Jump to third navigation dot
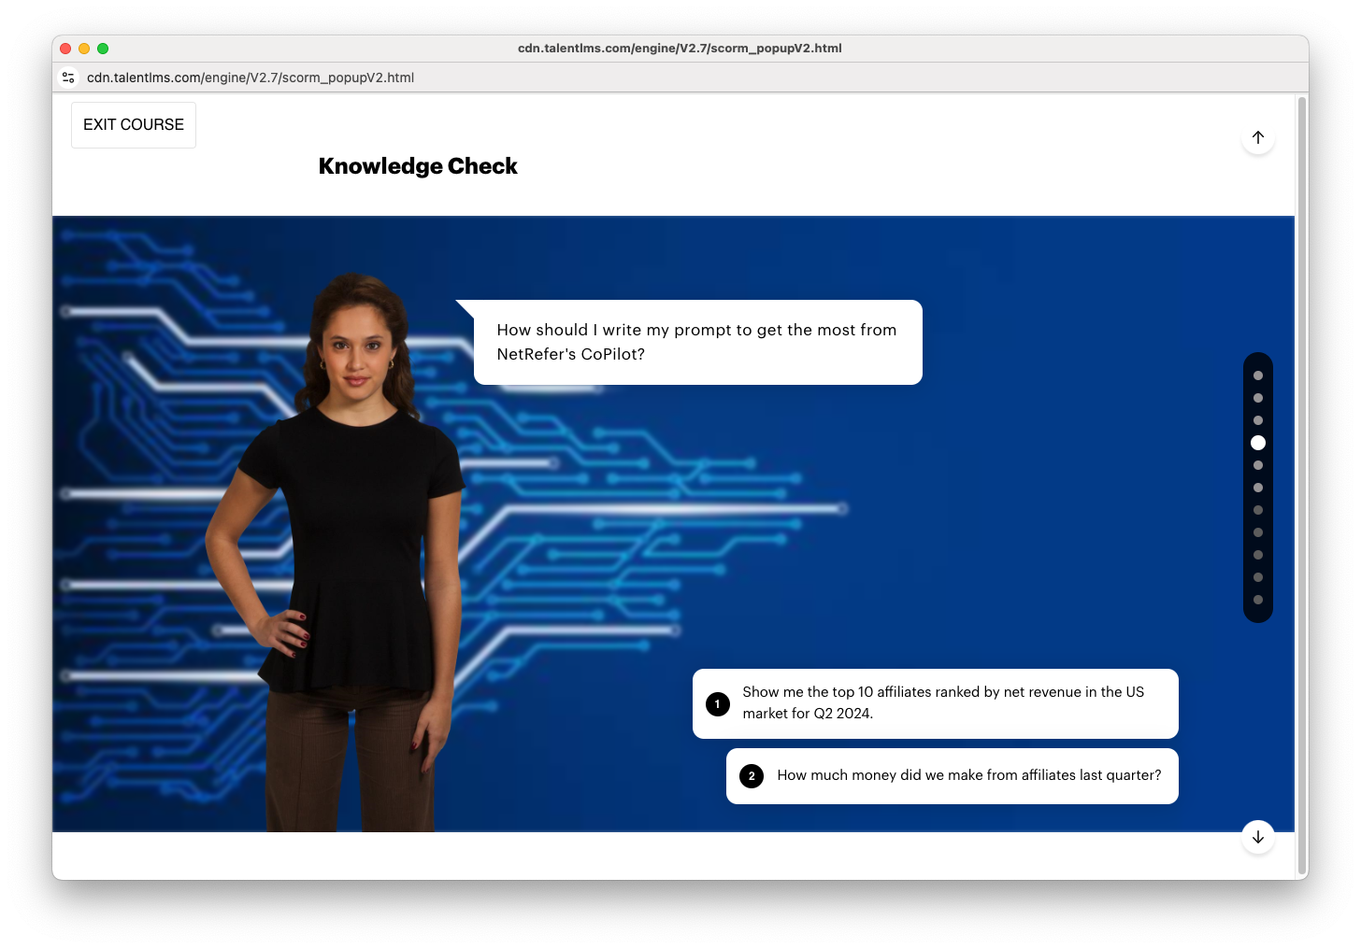This screenshot has height=949, width=1361. tap(1258, 420)
